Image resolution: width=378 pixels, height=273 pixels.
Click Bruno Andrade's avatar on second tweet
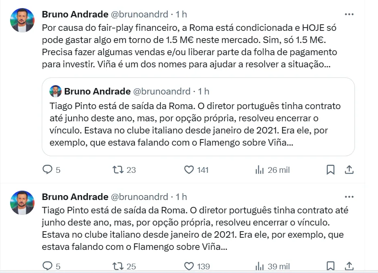[22, 203]
